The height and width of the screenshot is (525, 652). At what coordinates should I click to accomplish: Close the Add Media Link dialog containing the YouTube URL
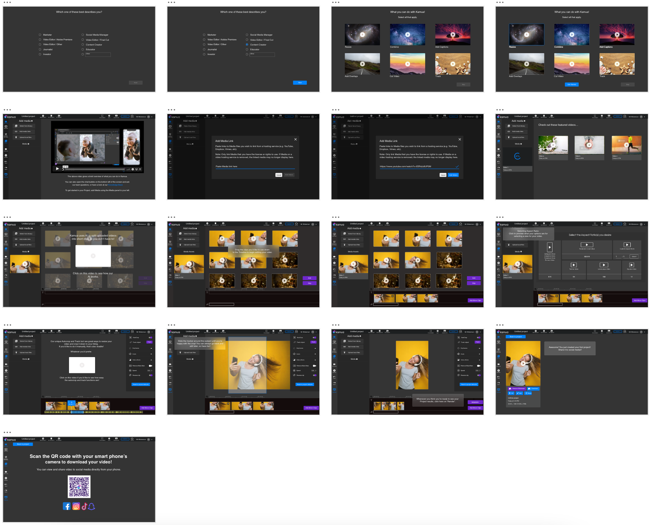pos(460,139)
